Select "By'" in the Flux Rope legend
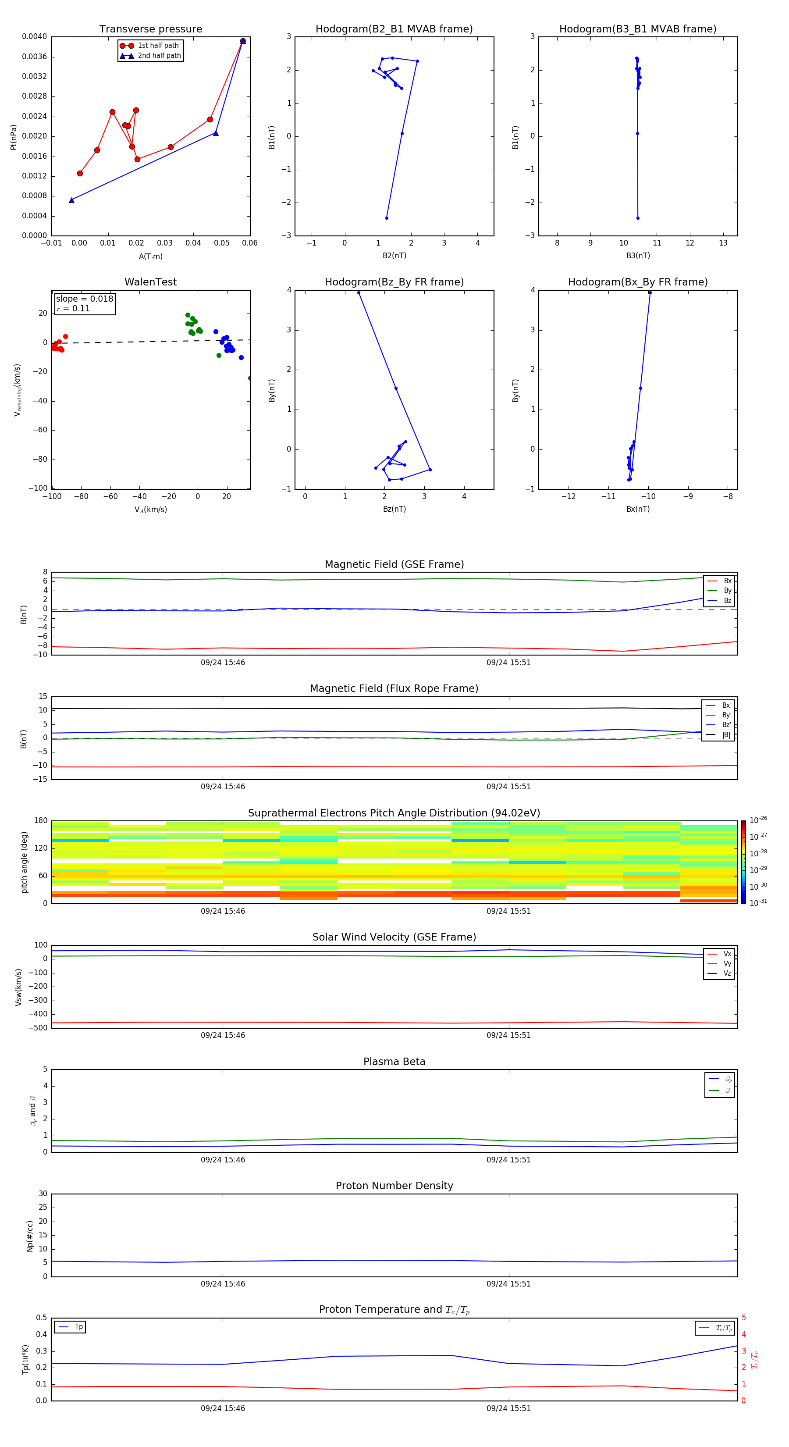Viewport: 789px width, 1447px height. coord(718,715)
